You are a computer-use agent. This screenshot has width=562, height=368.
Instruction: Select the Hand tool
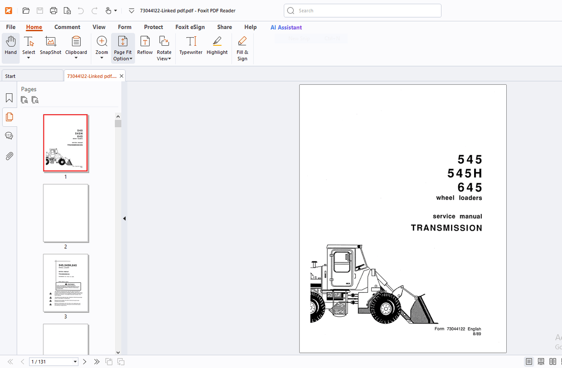point(10,45)
